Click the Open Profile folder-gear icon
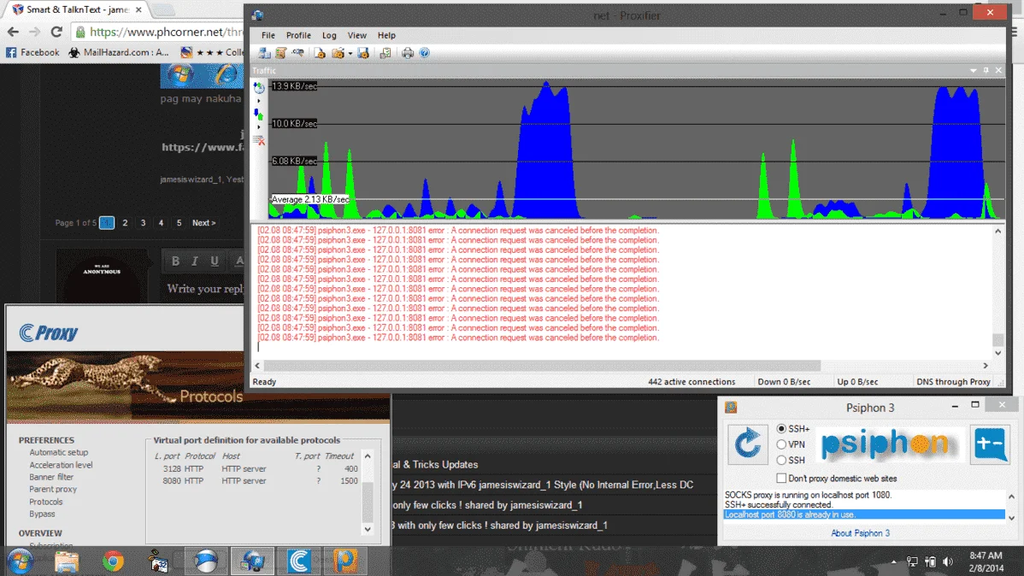Image resolution: width=1024 pixels, height=576 pixels. 338,53
